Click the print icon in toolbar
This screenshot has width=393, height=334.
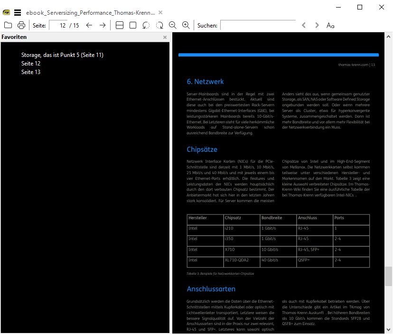pyautogui.click(x=21, y=25)
